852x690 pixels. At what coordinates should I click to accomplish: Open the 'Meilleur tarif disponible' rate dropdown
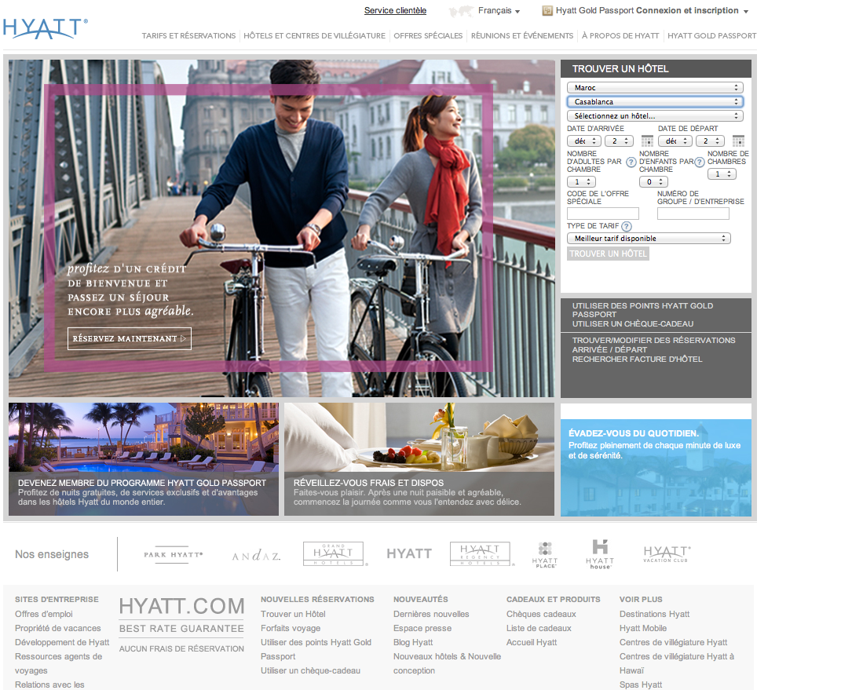649,239
